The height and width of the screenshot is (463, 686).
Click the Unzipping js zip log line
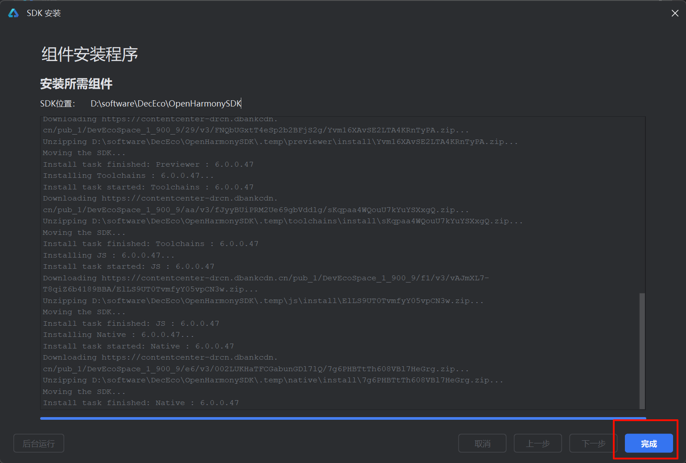click(x=263, y=301)
